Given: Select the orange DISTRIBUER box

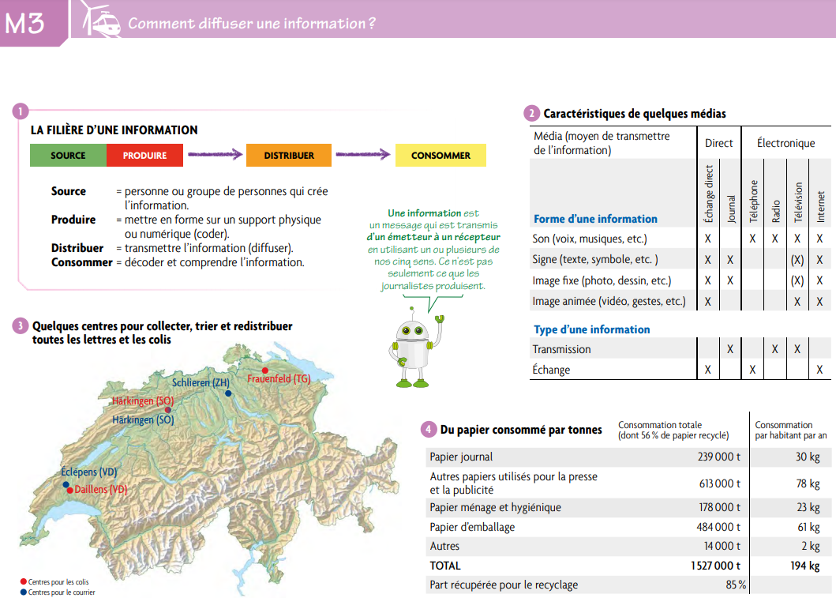Looking at the screenshot, I should tap(289, 156).
